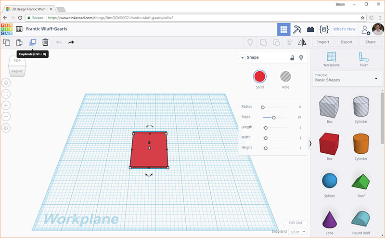Click the Copy icon in the toolbar
The image size is (385, 238).
pyautogui.click(x=7, y=42)
